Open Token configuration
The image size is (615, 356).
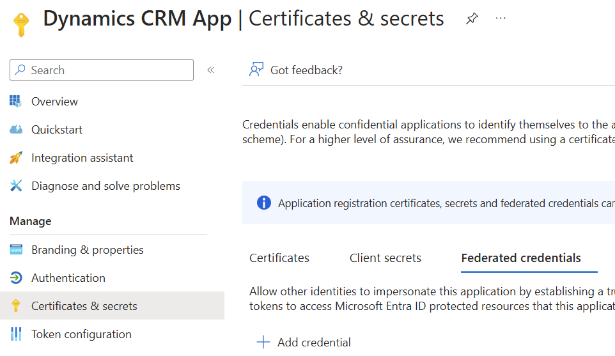[81, 334]
